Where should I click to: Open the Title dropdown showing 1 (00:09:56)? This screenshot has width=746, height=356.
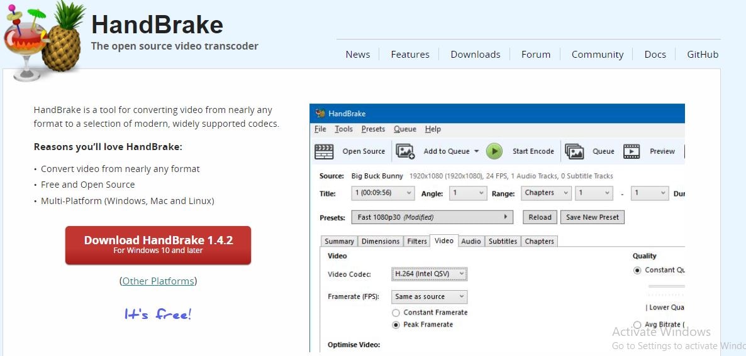click(x=383, y=193)
